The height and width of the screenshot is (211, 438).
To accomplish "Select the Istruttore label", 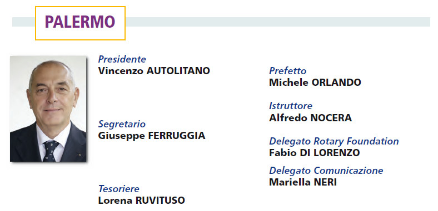I will 291,106.
